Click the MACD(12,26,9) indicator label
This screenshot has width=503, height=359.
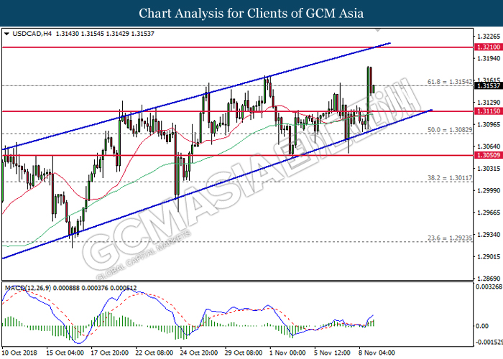27,288
